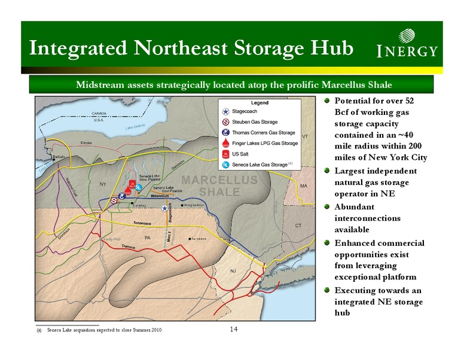Click the Thomas Corners legend icon
The width and height of the screenshot is (464, 359).
[226, 133]
